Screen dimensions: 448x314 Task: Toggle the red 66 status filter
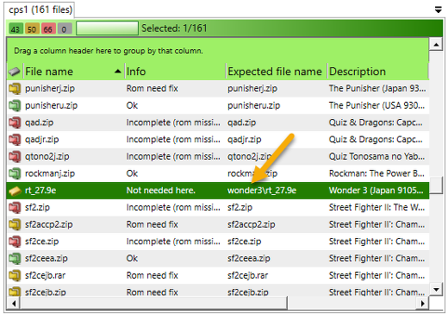tap(48, 28)
